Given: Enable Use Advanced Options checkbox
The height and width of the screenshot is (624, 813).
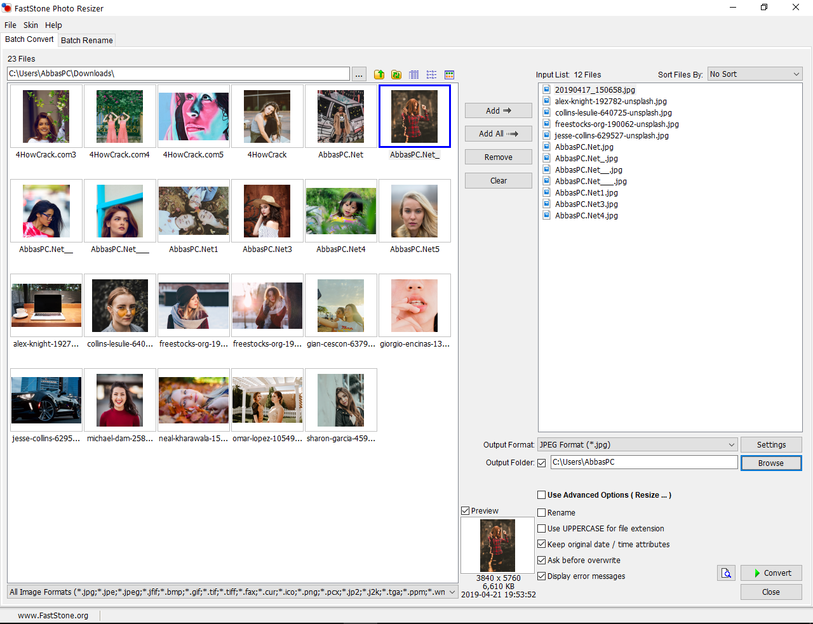Looking at the screenshot, I should [x=542, y=495].
